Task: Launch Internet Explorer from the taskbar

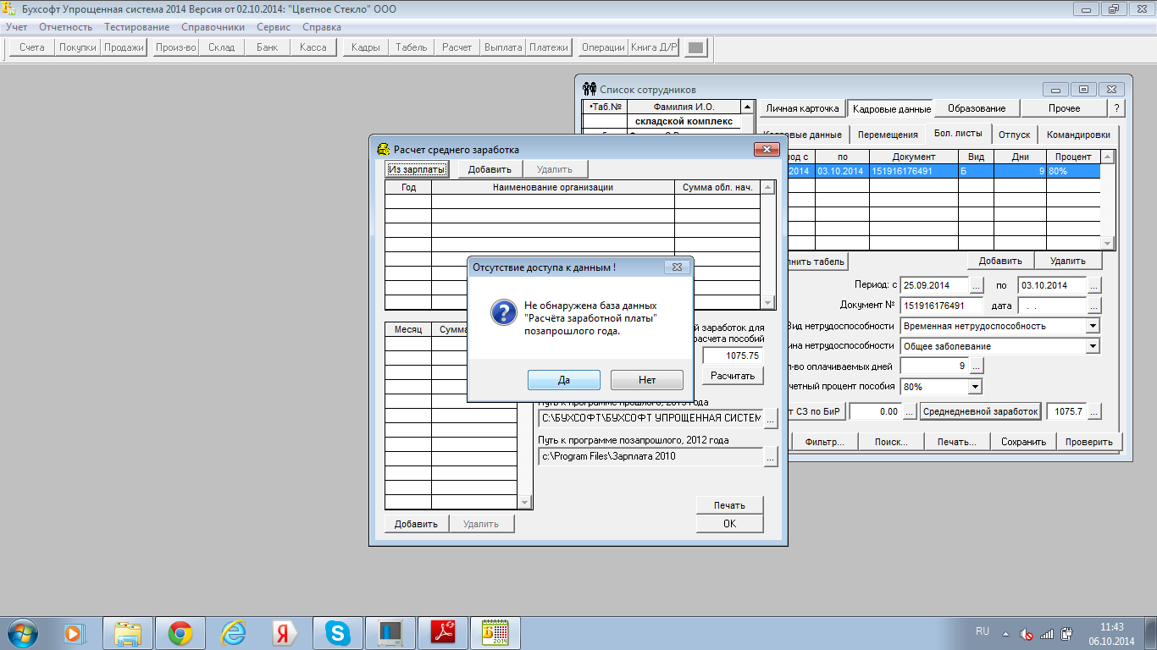Action: pyautogui.click(x=233, y=632)
